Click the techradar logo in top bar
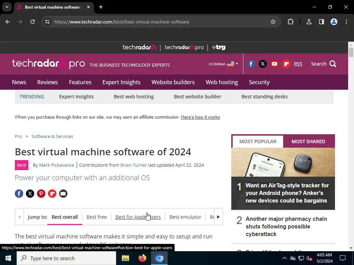 [x=139, y=47]
